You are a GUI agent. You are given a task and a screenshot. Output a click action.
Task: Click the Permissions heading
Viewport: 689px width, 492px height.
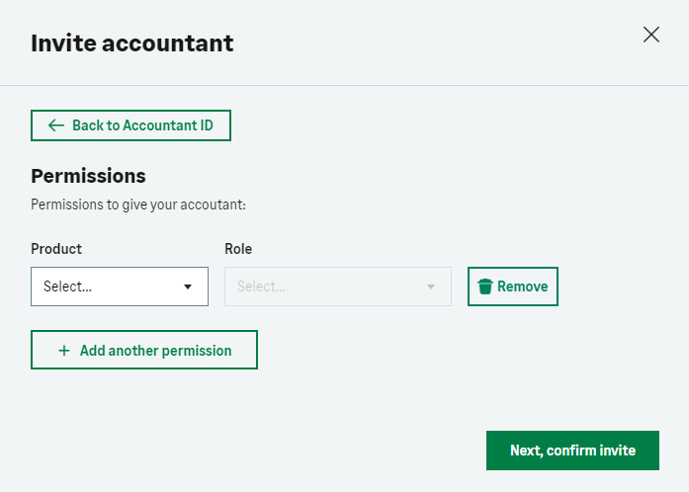[x=89, y=176]
